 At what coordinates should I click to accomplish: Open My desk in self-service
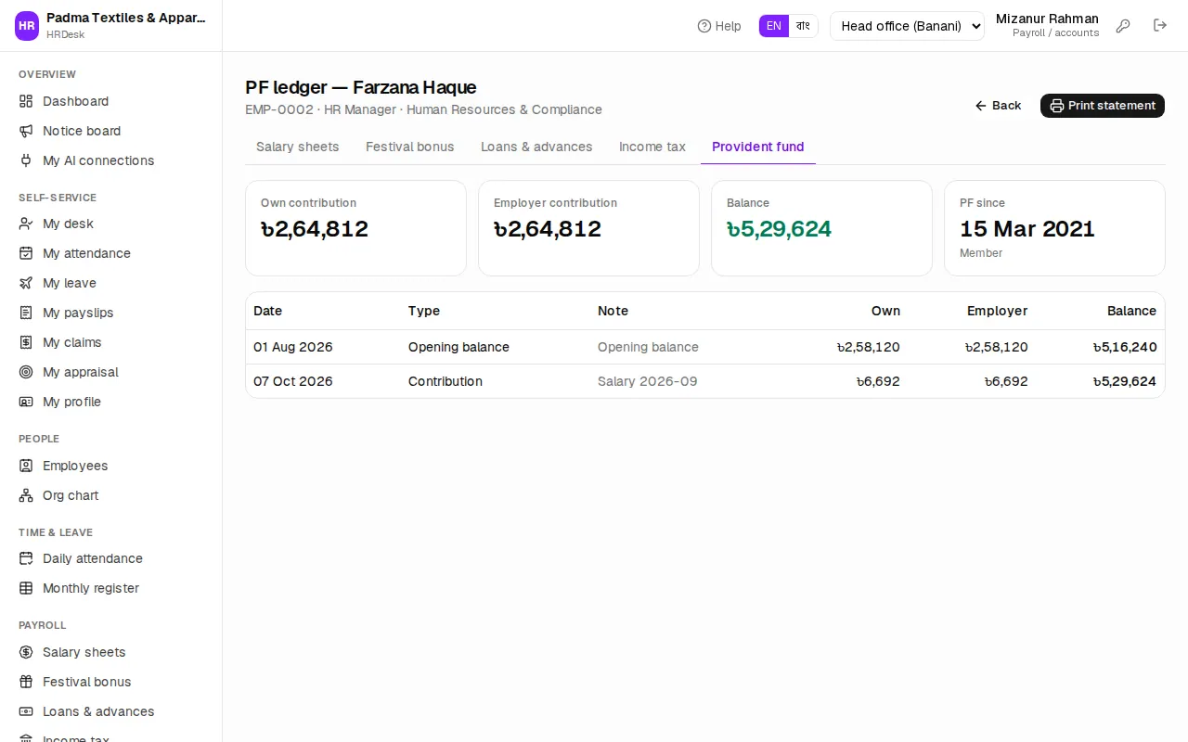[x=111, y=224]
